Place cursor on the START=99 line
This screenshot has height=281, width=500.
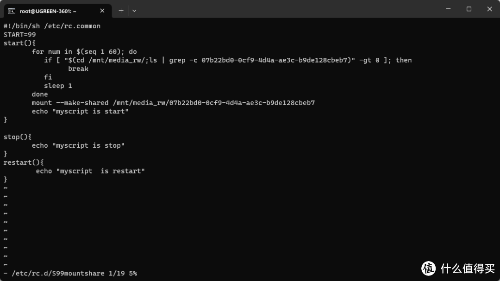click(x=20, y=34)
